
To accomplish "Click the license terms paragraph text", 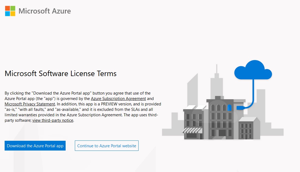I will pyautogui.click(x=82, y=110).
